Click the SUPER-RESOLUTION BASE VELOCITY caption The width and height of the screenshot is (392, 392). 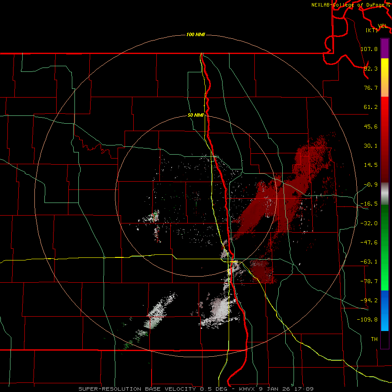click(x=137, y=389)
